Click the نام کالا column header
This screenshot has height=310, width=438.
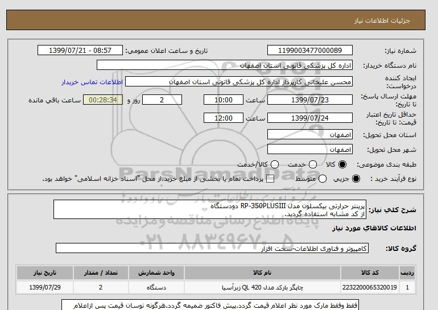[x=262, y=272]
